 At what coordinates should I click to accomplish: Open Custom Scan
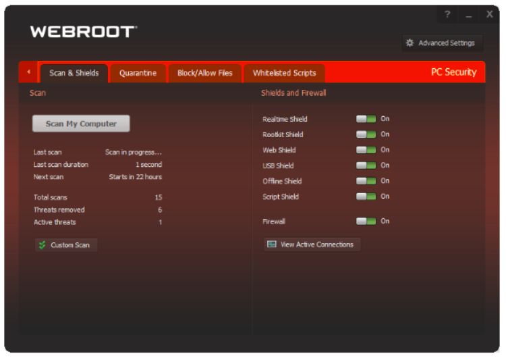click(x=66, y=245)
